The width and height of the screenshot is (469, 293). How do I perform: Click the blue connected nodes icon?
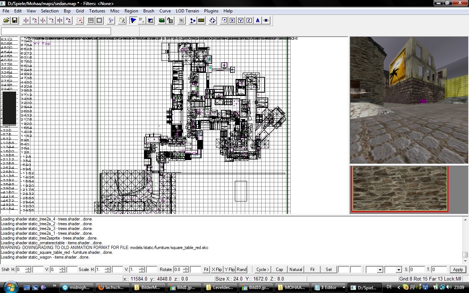(x=193, y=21)
